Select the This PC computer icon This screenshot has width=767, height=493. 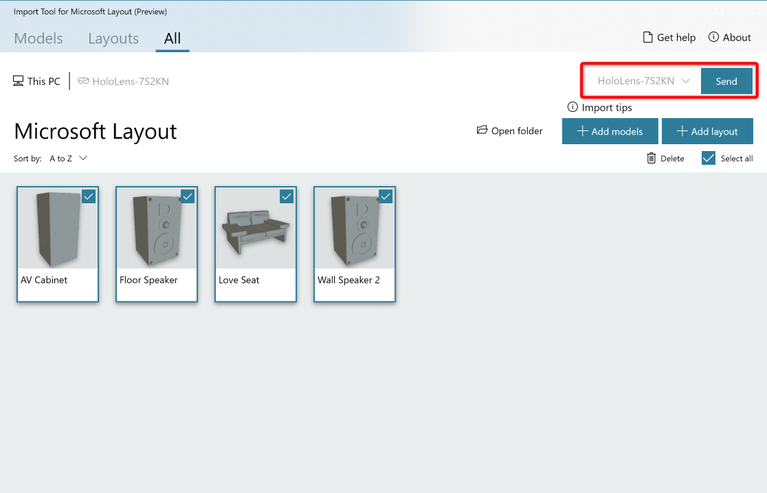pos(19,82)
